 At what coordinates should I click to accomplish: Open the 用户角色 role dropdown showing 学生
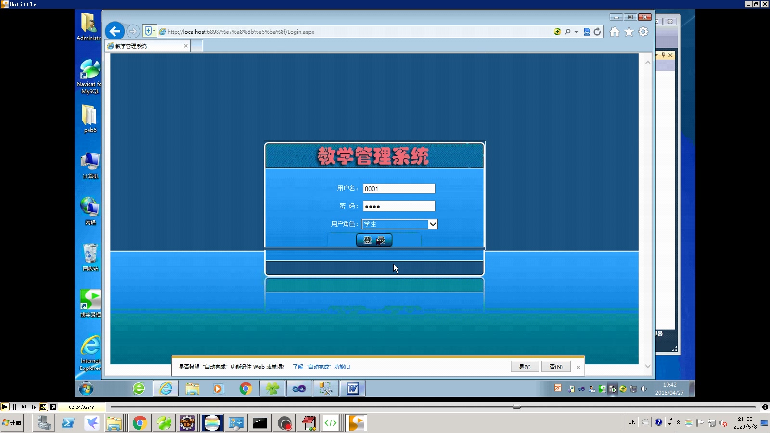(x=432, y=224)
